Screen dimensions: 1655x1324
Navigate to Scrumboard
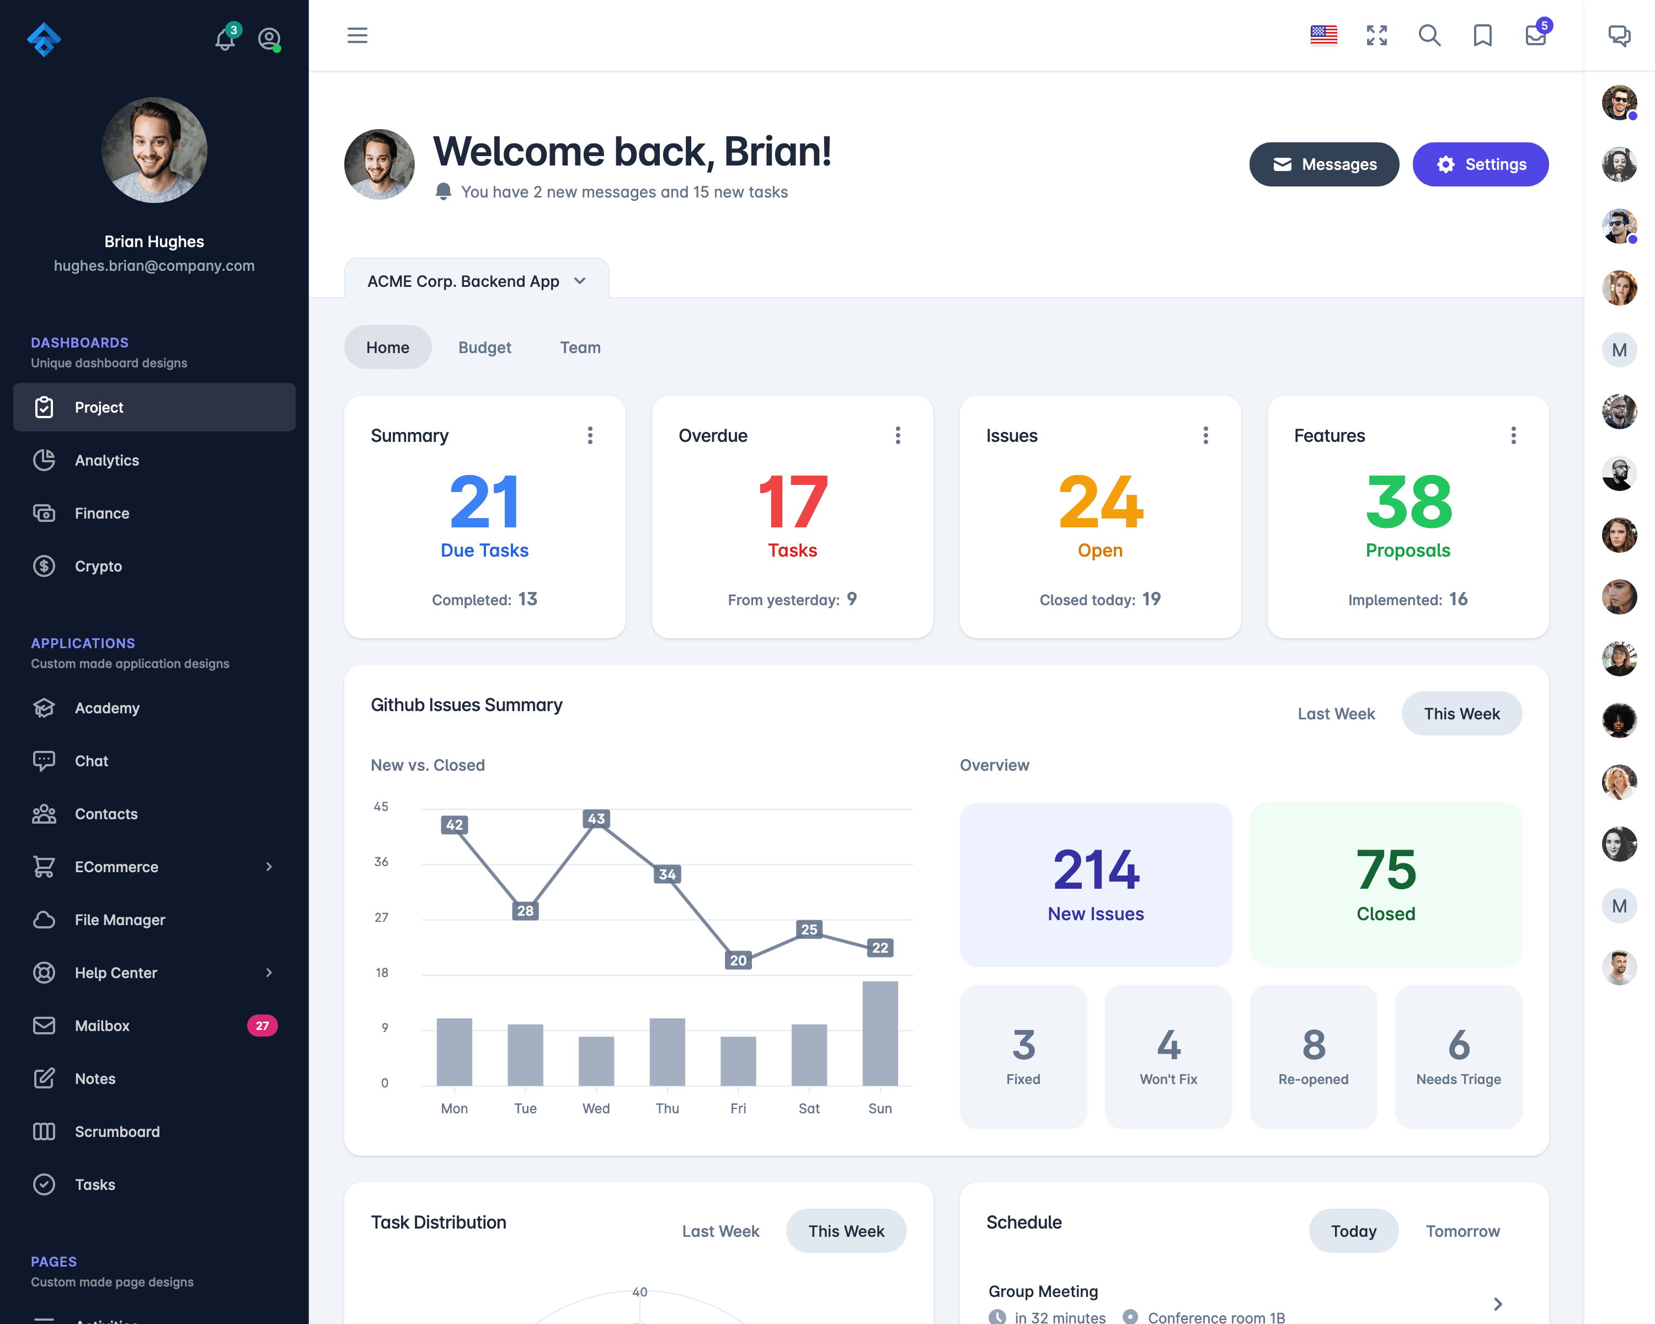tap(118, 1131)
